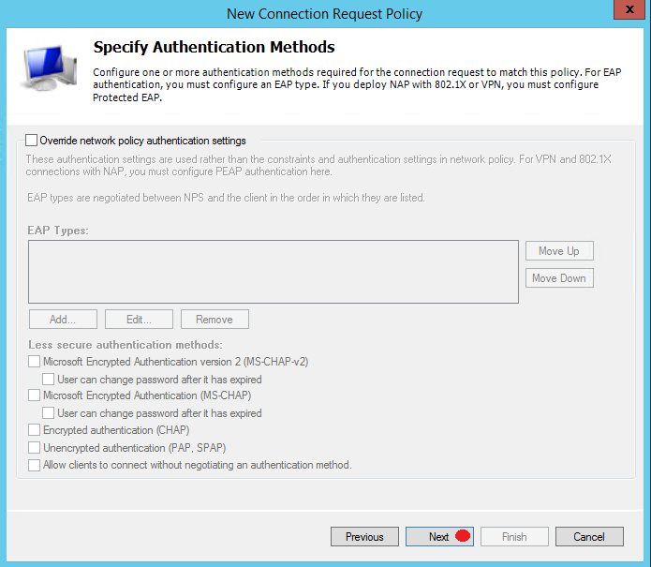Click the Add... EAP type button
Screen dimensions: 651x567
63,319
